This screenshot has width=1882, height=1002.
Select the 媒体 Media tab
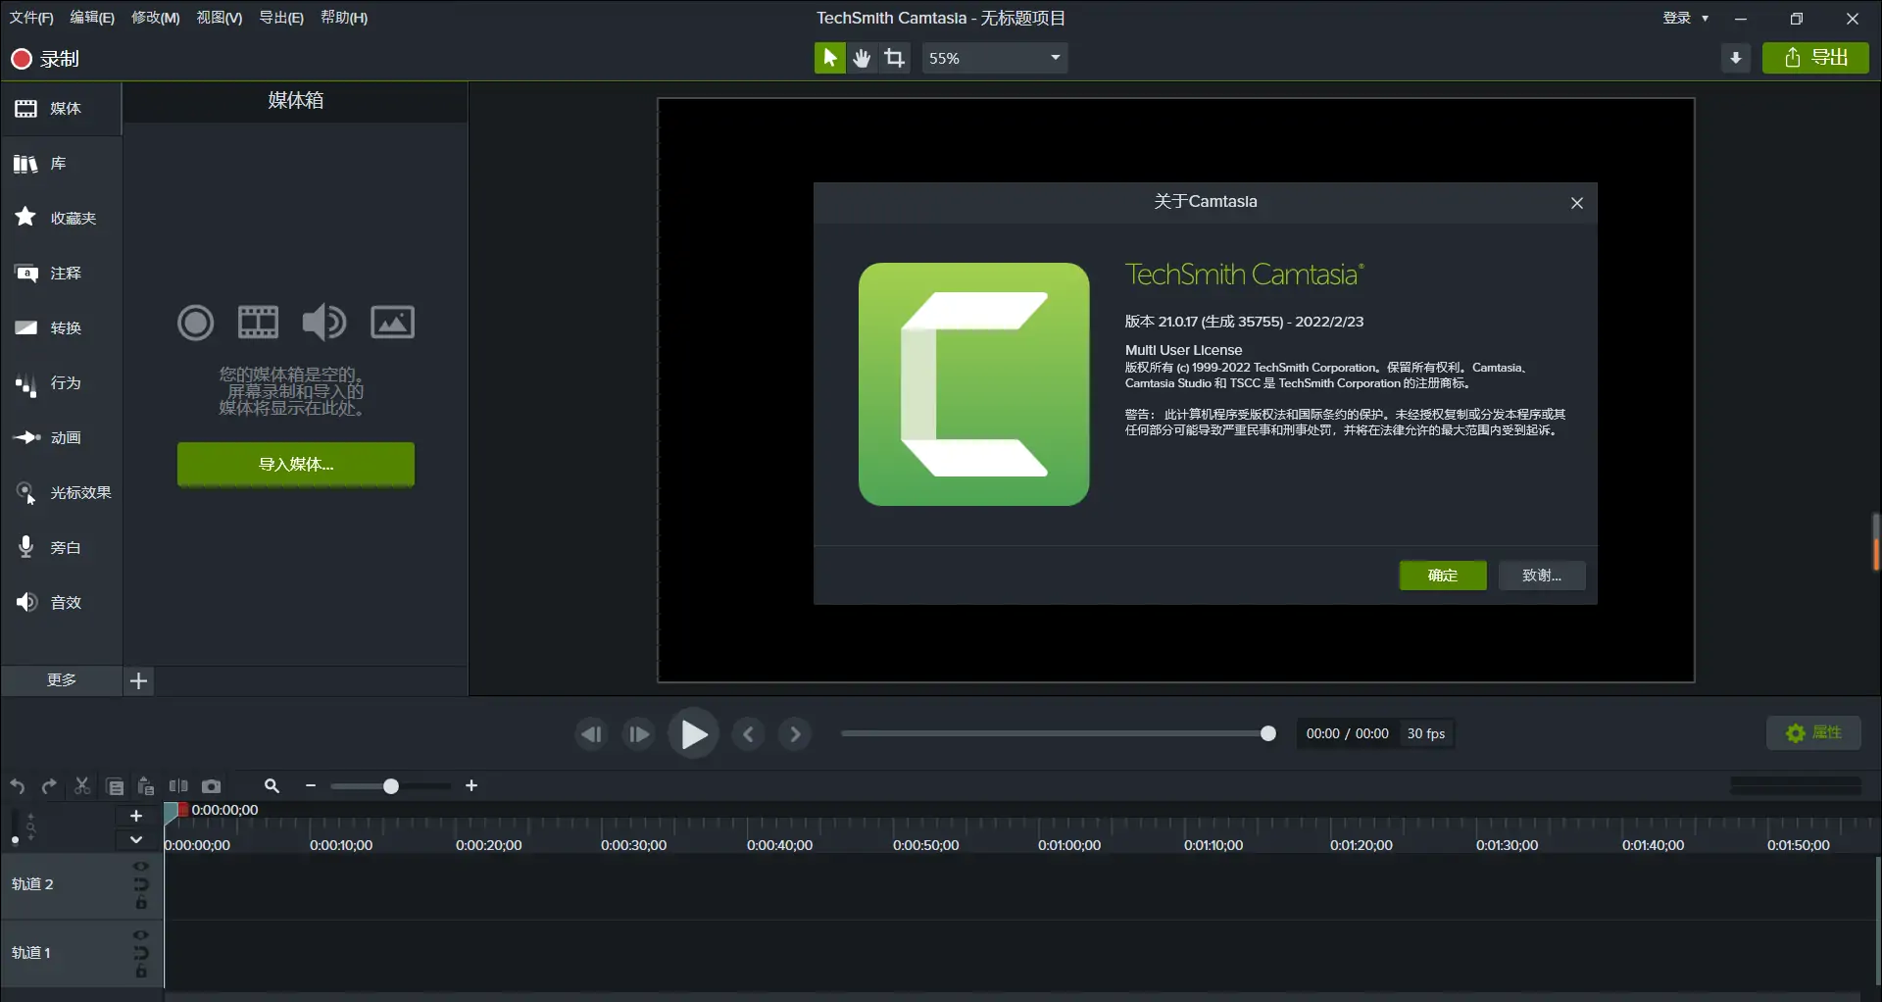click(x=61, y=108)
